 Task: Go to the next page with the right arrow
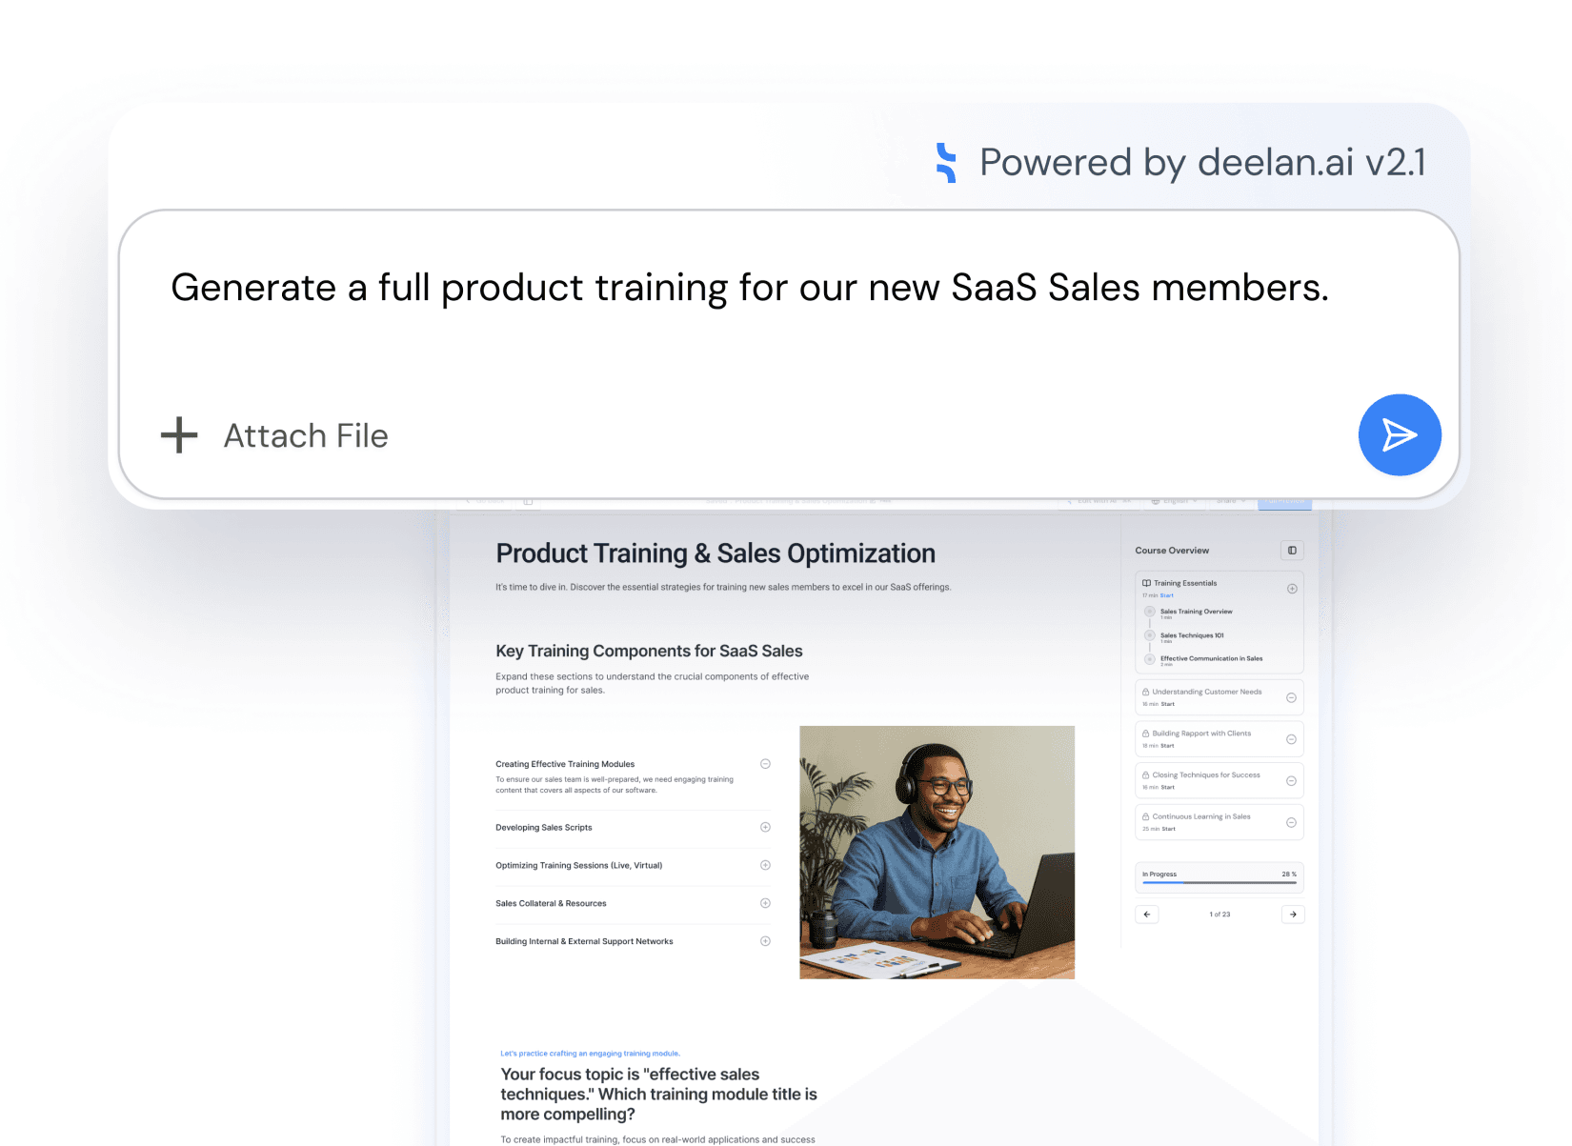(1293, 915)
